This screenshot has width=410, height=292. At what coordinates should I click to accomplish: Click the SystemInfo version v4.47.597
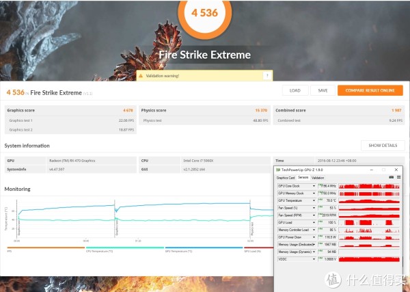57,170
